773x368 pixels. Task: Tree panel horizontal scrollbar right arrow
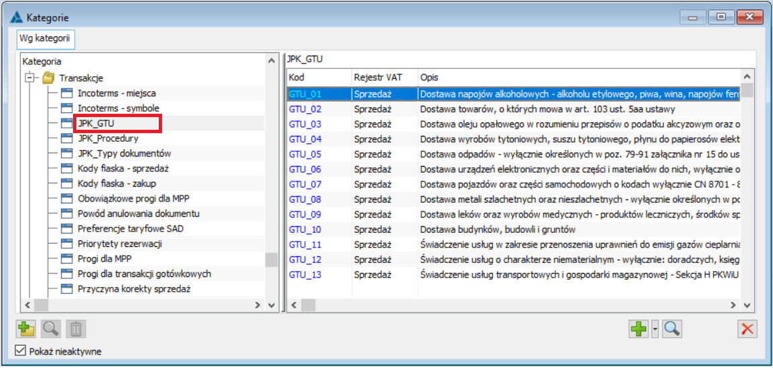[x=259, y=305]
